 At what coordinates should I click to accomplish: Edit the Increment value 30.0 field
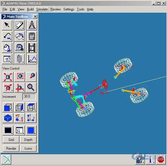(29, 96)
